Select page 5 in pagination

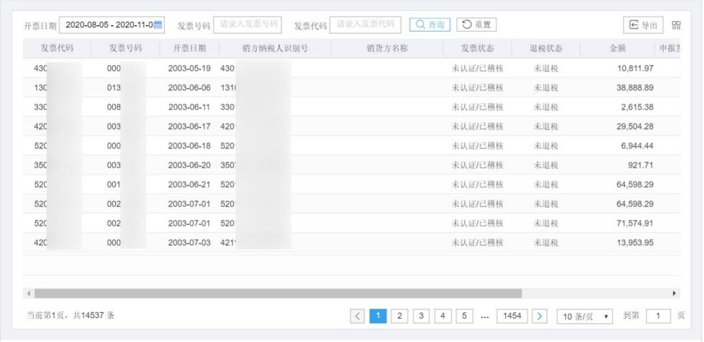(464, 316)
